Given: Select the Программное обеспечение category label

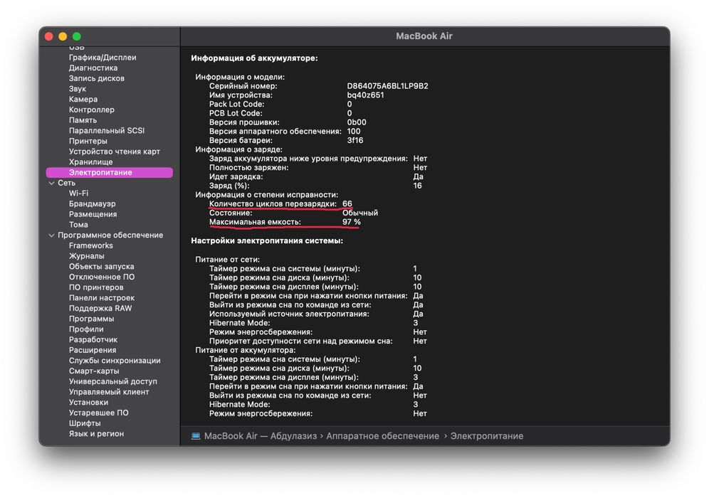Looking at the screenshot, I should [x=110, y=235].
